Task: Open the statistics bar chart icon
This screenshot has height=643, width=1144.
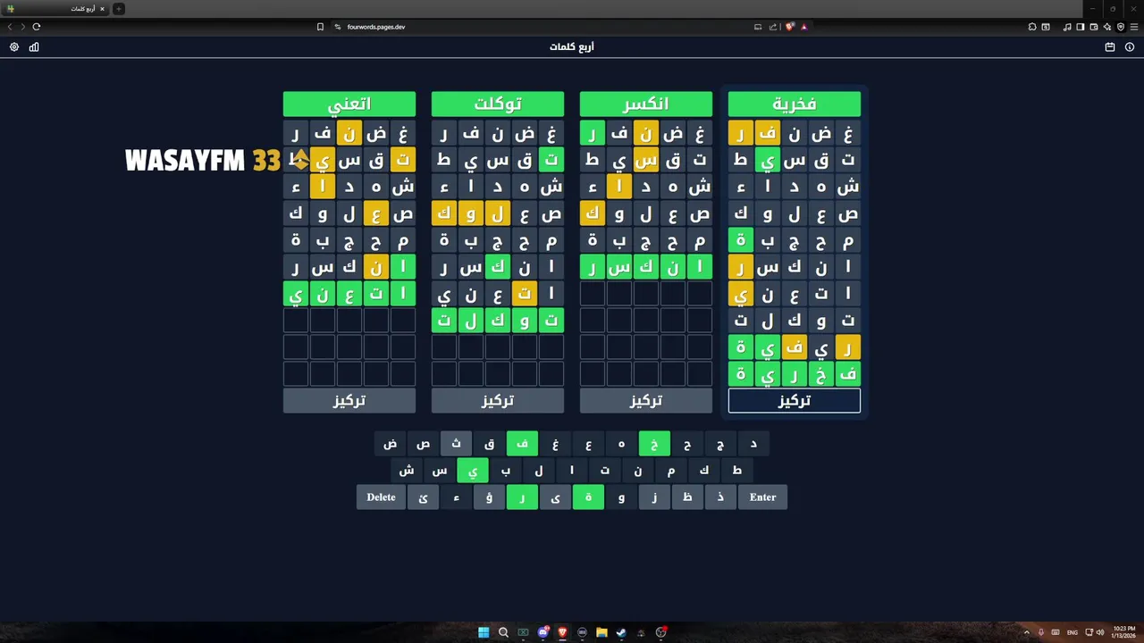Action: [34, 47]
